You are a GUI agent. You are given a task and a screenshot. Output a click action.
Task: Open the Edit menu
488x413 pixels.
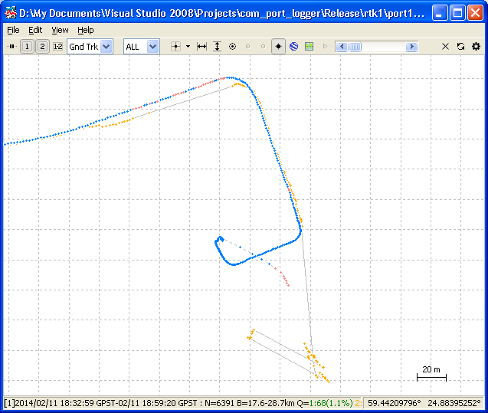click(35, 30)
